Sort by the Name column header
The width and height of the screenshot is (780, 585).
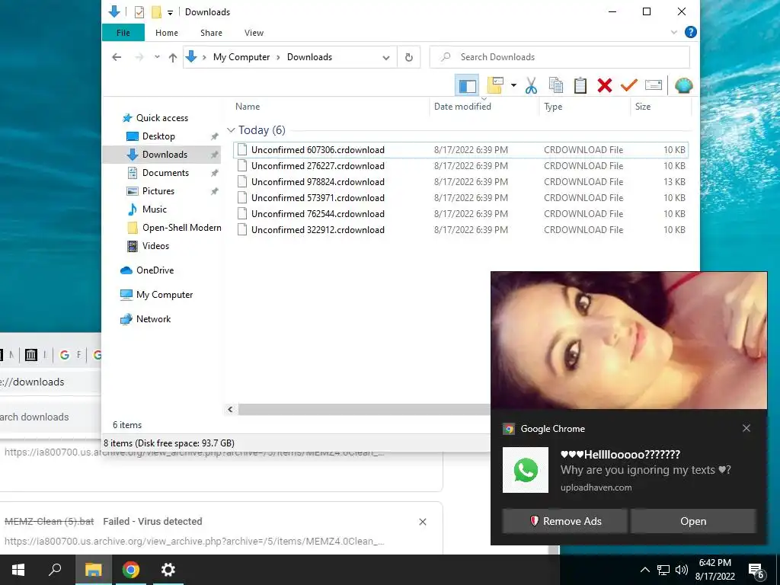pyautogui.click(x=248, y=107)
